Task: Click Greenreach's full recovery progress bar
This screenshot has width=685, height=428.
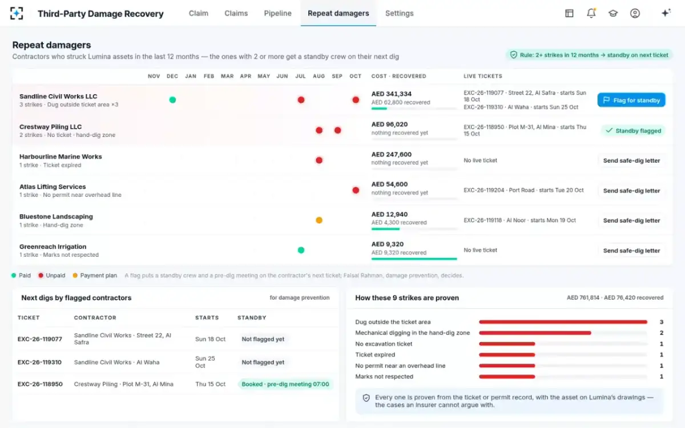Action: tap(414, 259)
